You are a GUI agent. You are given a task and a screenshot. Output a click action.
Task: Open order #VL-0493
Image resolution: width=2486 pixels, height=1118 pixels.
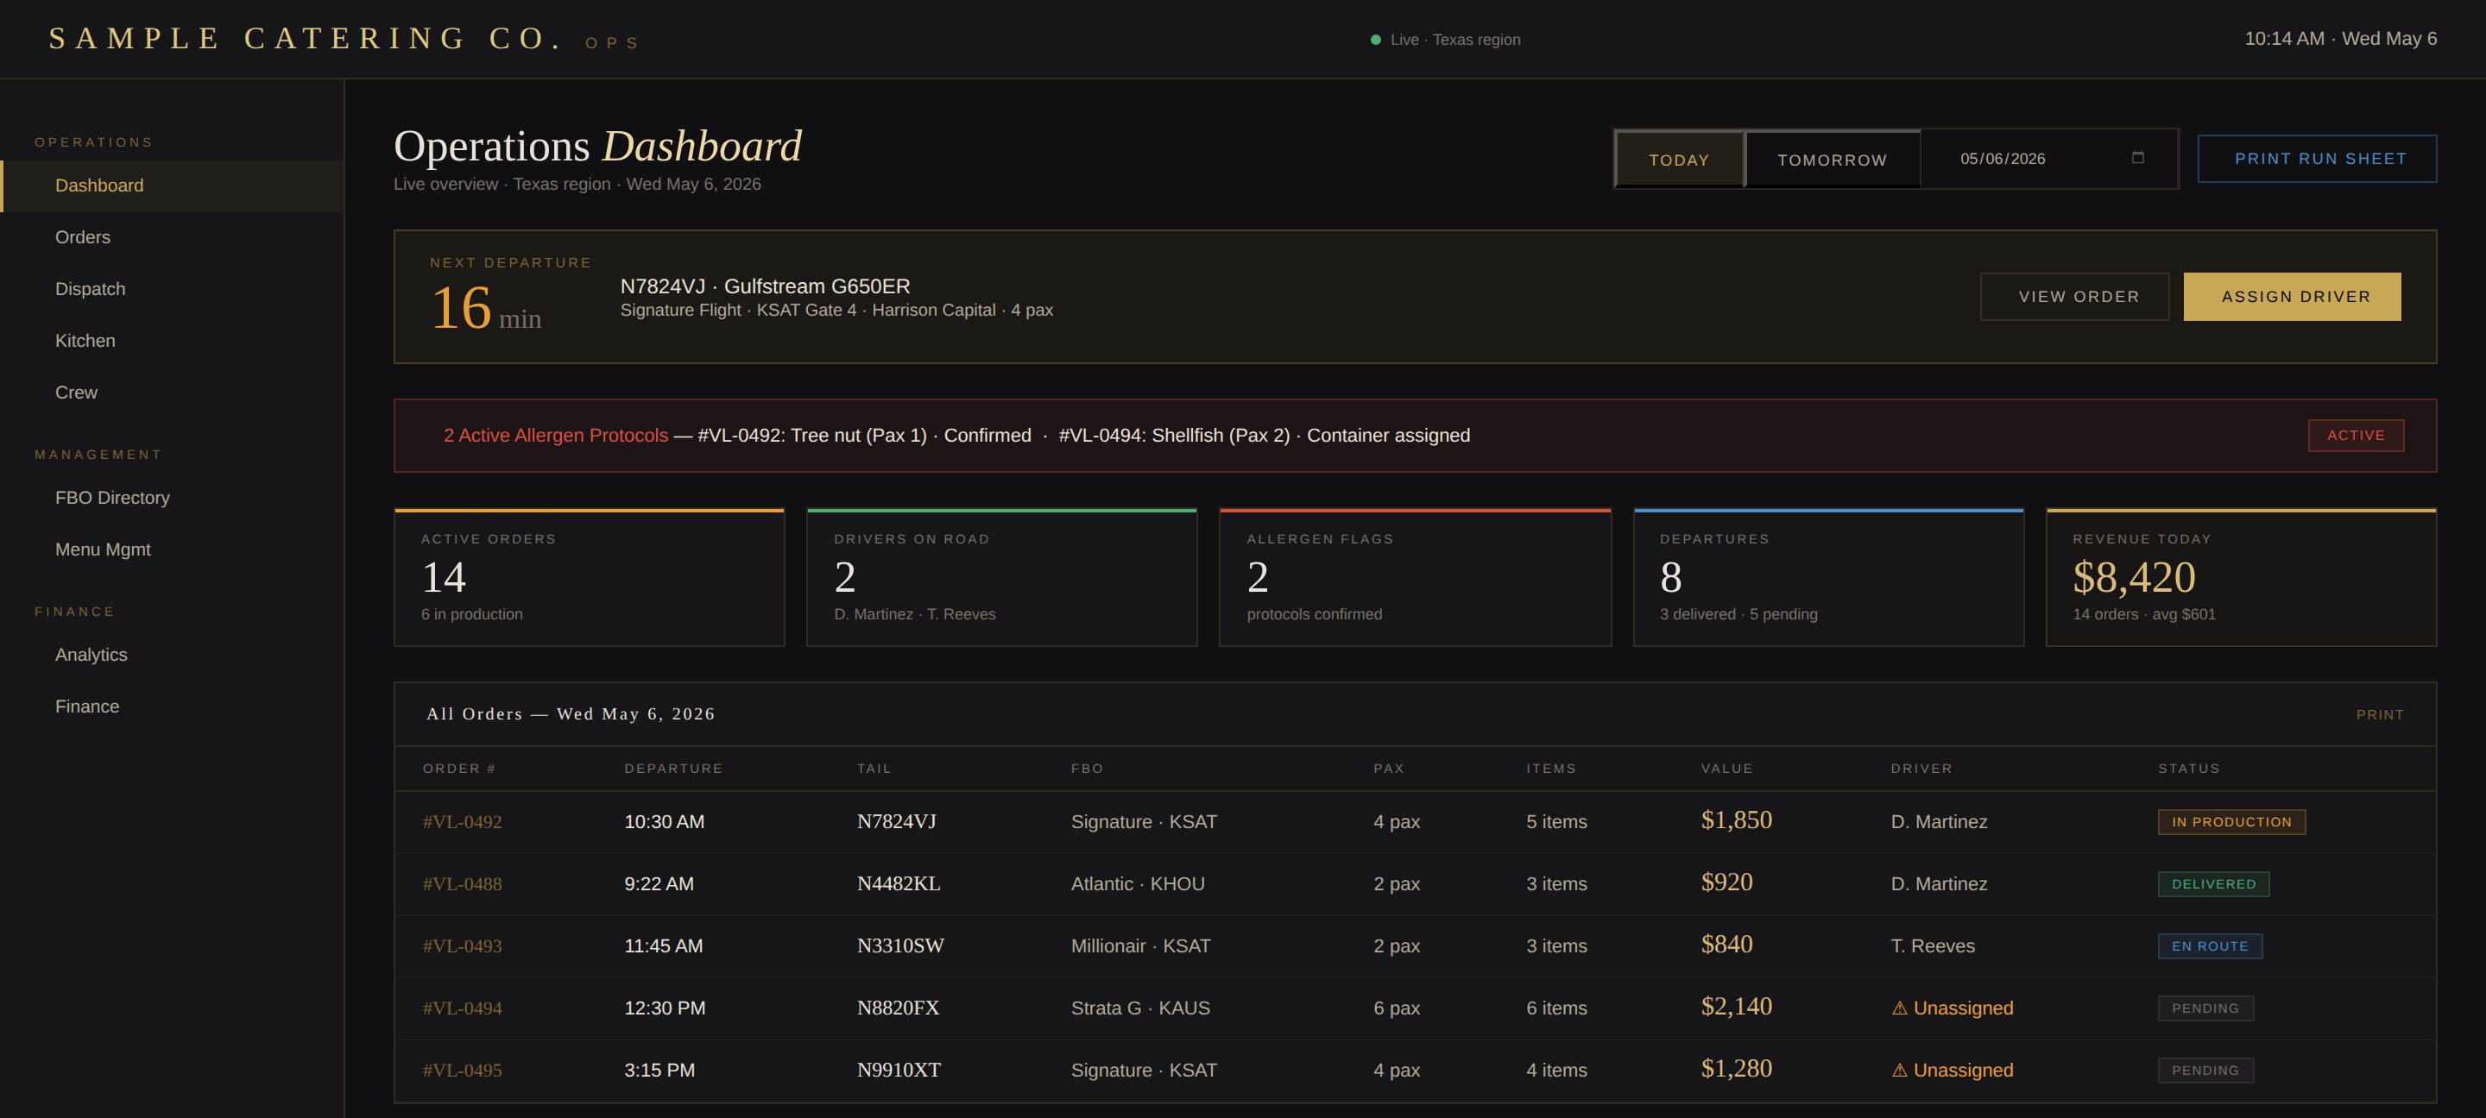click(x=463, y=946)
